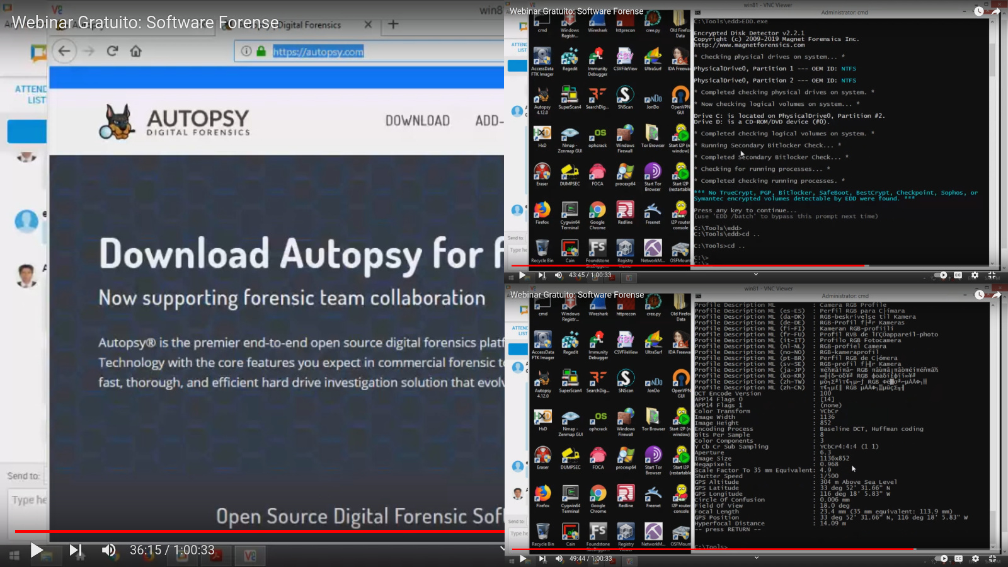Screen dimensions: 1008x567
Task: Toggle autoplay in the 49:44 player
Action: click(941, 559)
